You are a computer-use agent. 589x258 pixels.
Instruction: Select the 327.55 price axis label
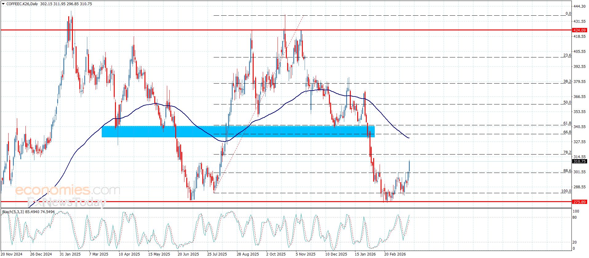tap(579, 142)
